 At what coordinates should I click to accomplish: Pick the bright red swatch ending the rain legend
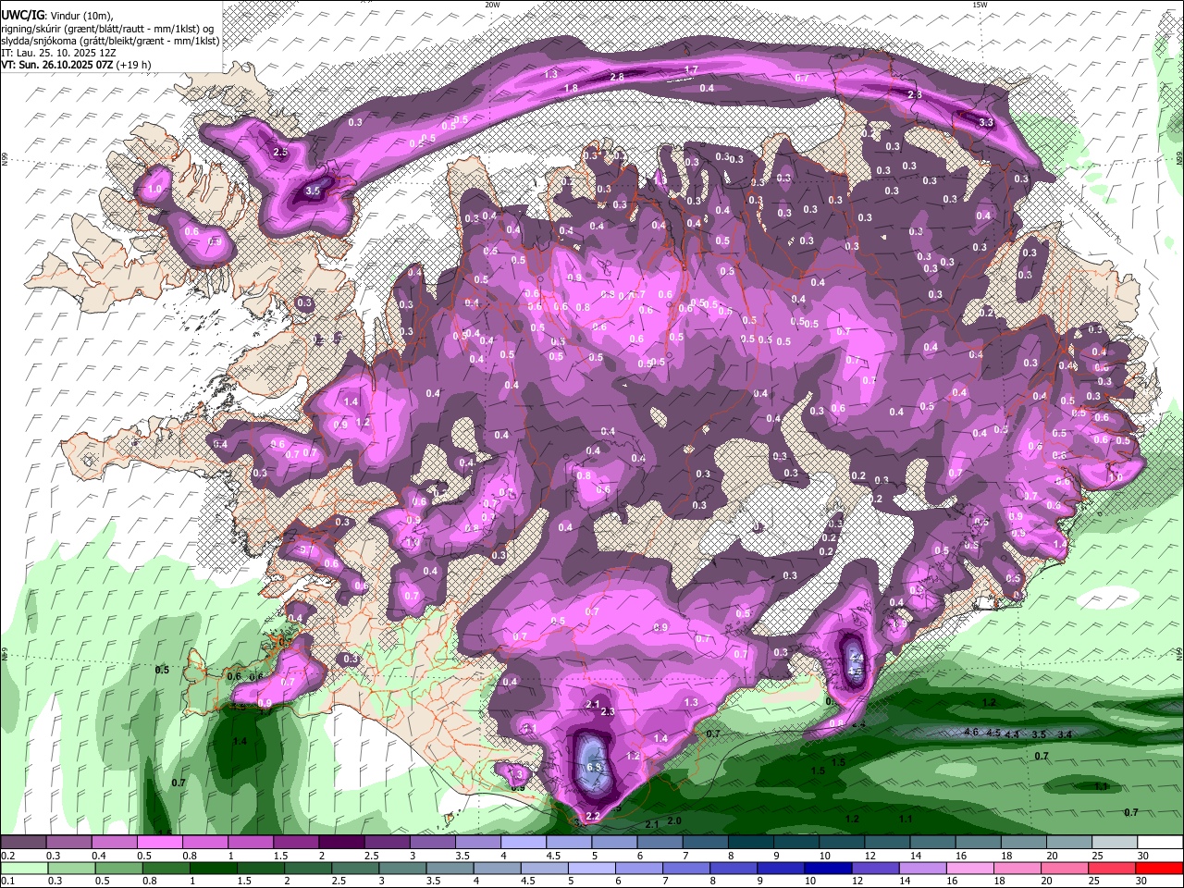1161,869
